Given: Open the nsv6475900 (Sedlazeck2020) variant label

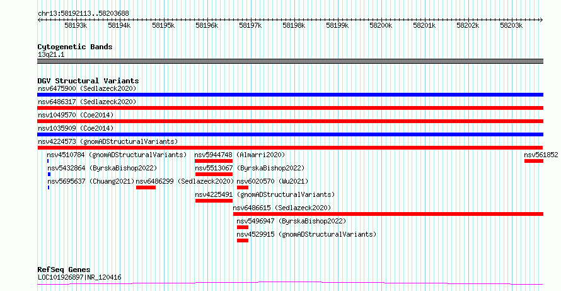Looking at the screenshot, I should point(87,88).
